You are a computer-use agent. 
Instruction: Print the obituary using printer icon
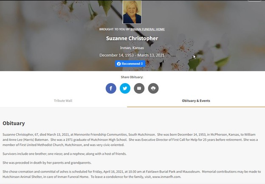pyautogui.click(x=153, y=88)
